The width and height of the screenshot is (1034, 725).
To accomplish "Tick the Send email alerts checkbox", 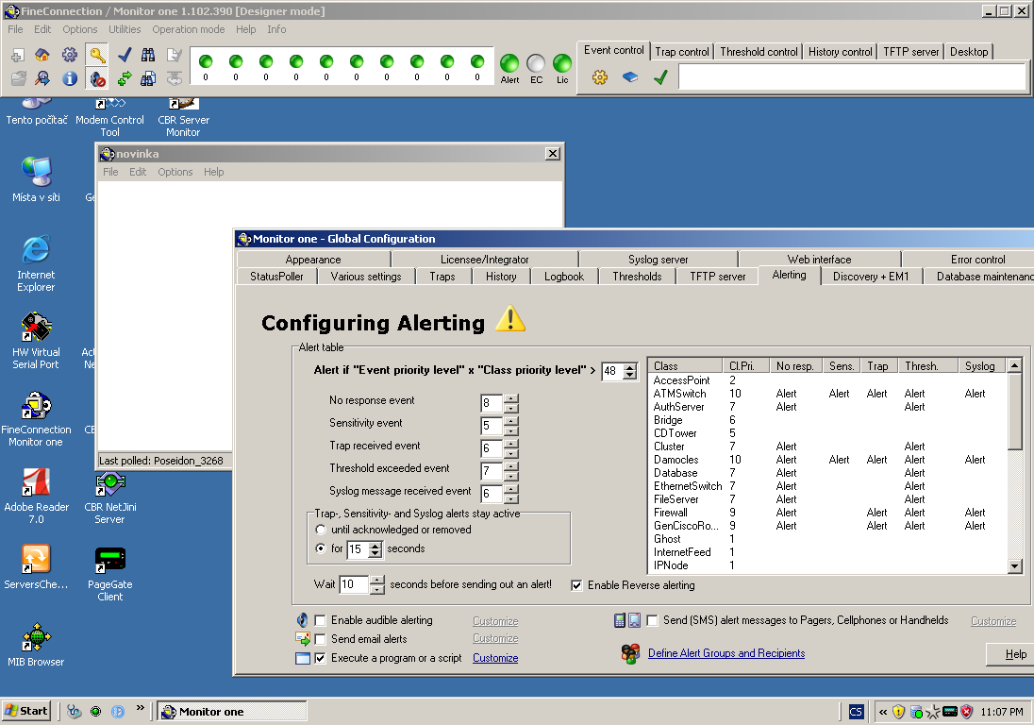I will (x=320, y=639).
